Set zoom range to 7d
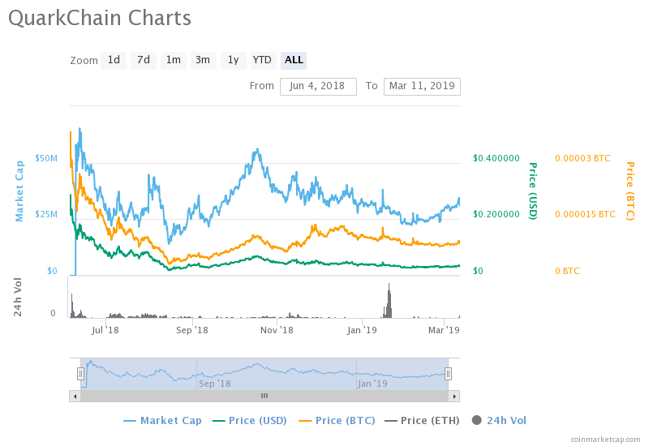649x446 pixels. (x=144, y=60)
